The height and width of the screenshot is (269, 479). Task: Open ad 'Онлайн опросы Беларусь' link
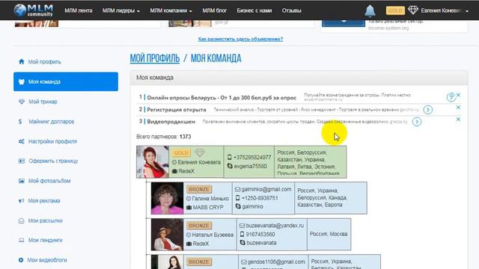click(222, 98)
